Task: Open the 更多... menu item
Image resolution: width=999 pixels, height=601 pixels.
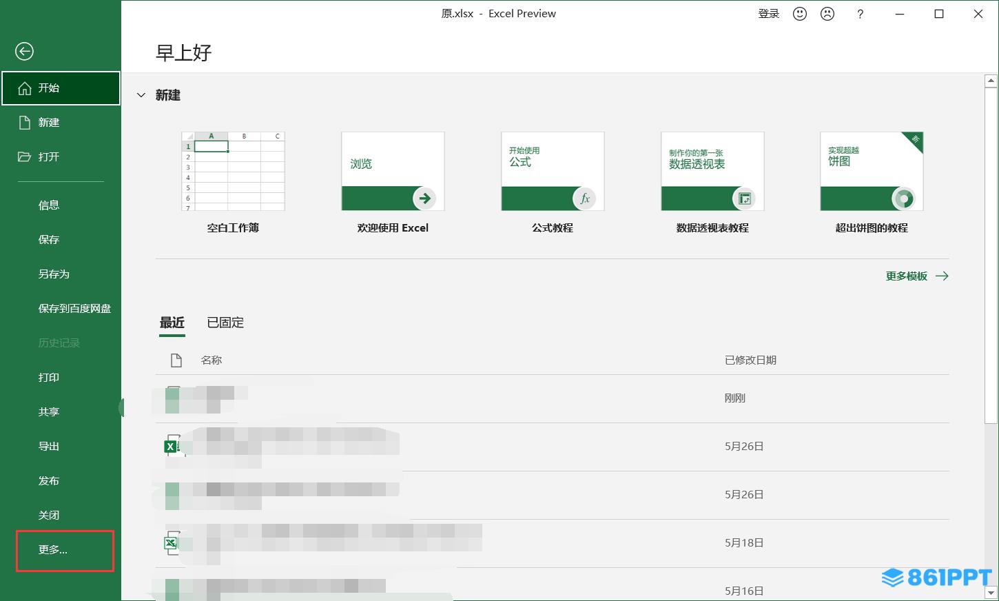Action: 61,550
